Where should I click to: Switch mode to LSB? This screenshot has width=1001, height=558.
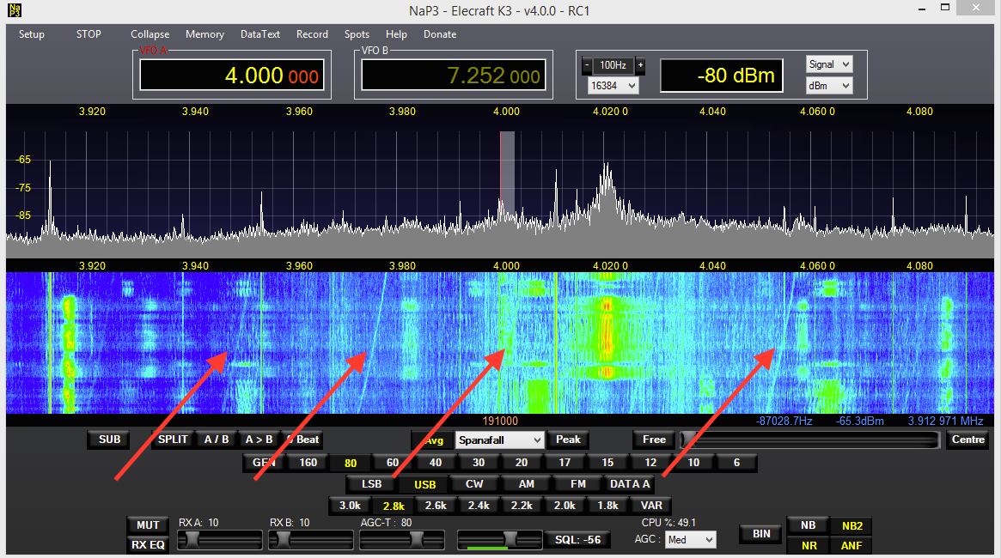click(371, 484)
